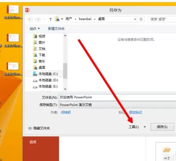
Task: Click navigation pane scroll down arrow
Action: [65, 89]
